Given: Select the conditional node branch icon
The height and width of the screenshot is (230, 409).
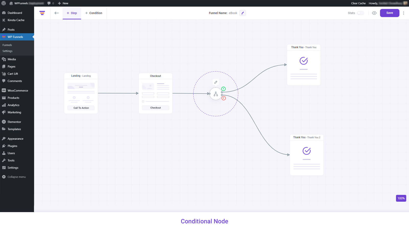Looking at the screenshot, I should (216, 94).
